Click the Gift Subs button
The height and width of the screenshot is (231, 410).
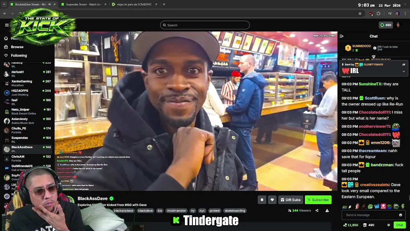tap(291, 200)
